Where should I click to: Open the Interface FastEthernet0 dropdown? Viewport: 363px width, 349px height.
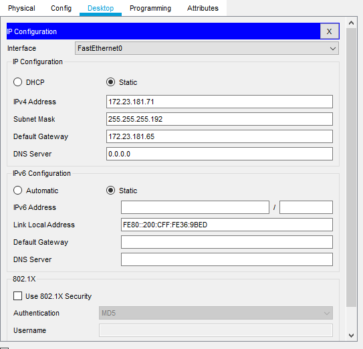(x=207, y=48)
